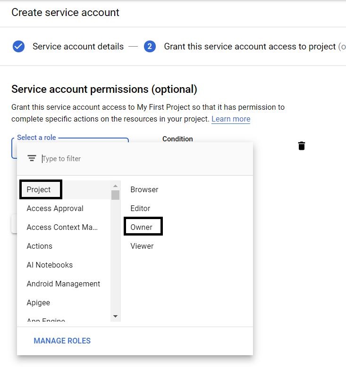This screenshot has height=367, width=346.
Task: Focus the Type to filter field
Action: (x=145, y=159)
